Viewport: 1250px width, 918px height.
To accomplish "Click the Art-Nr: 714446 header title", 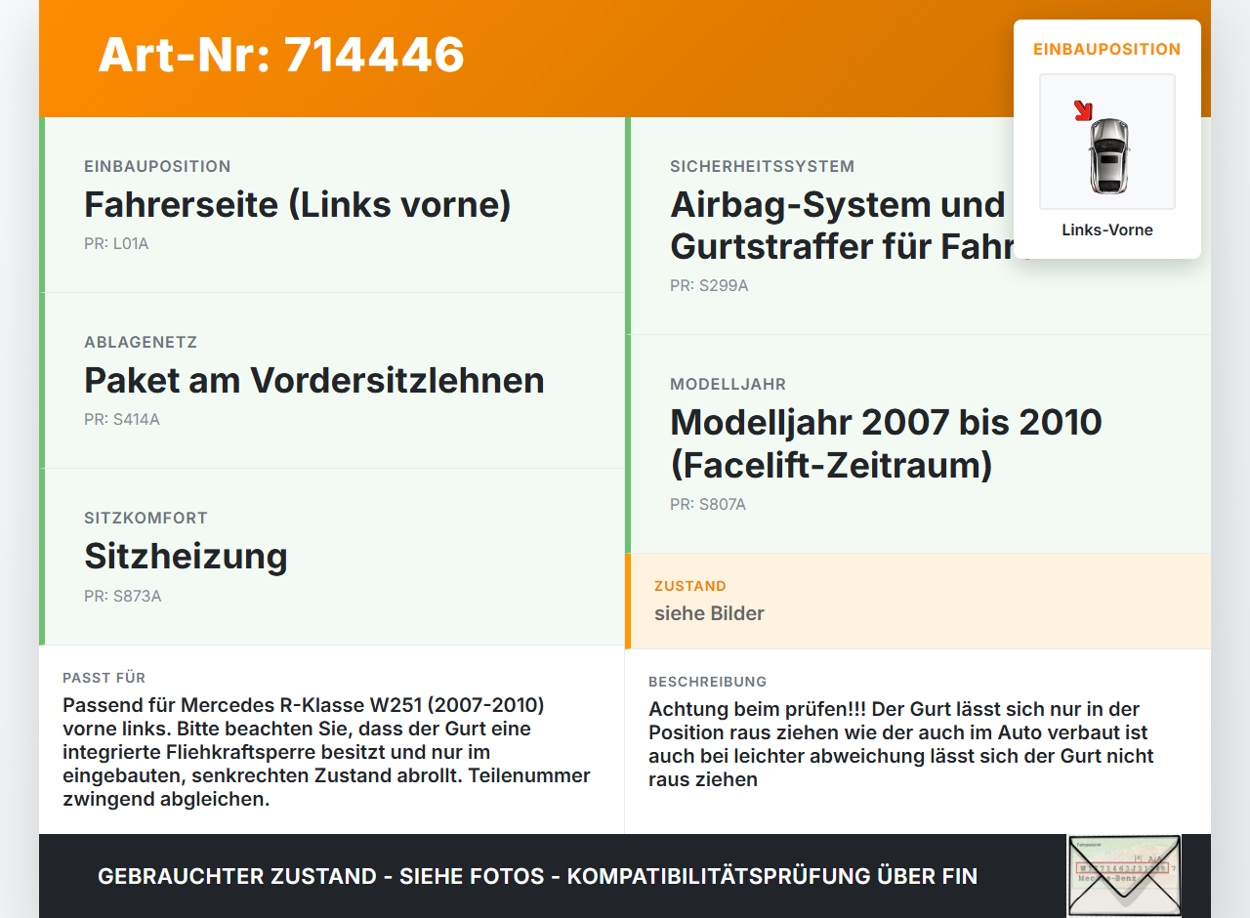I will 281,55.
